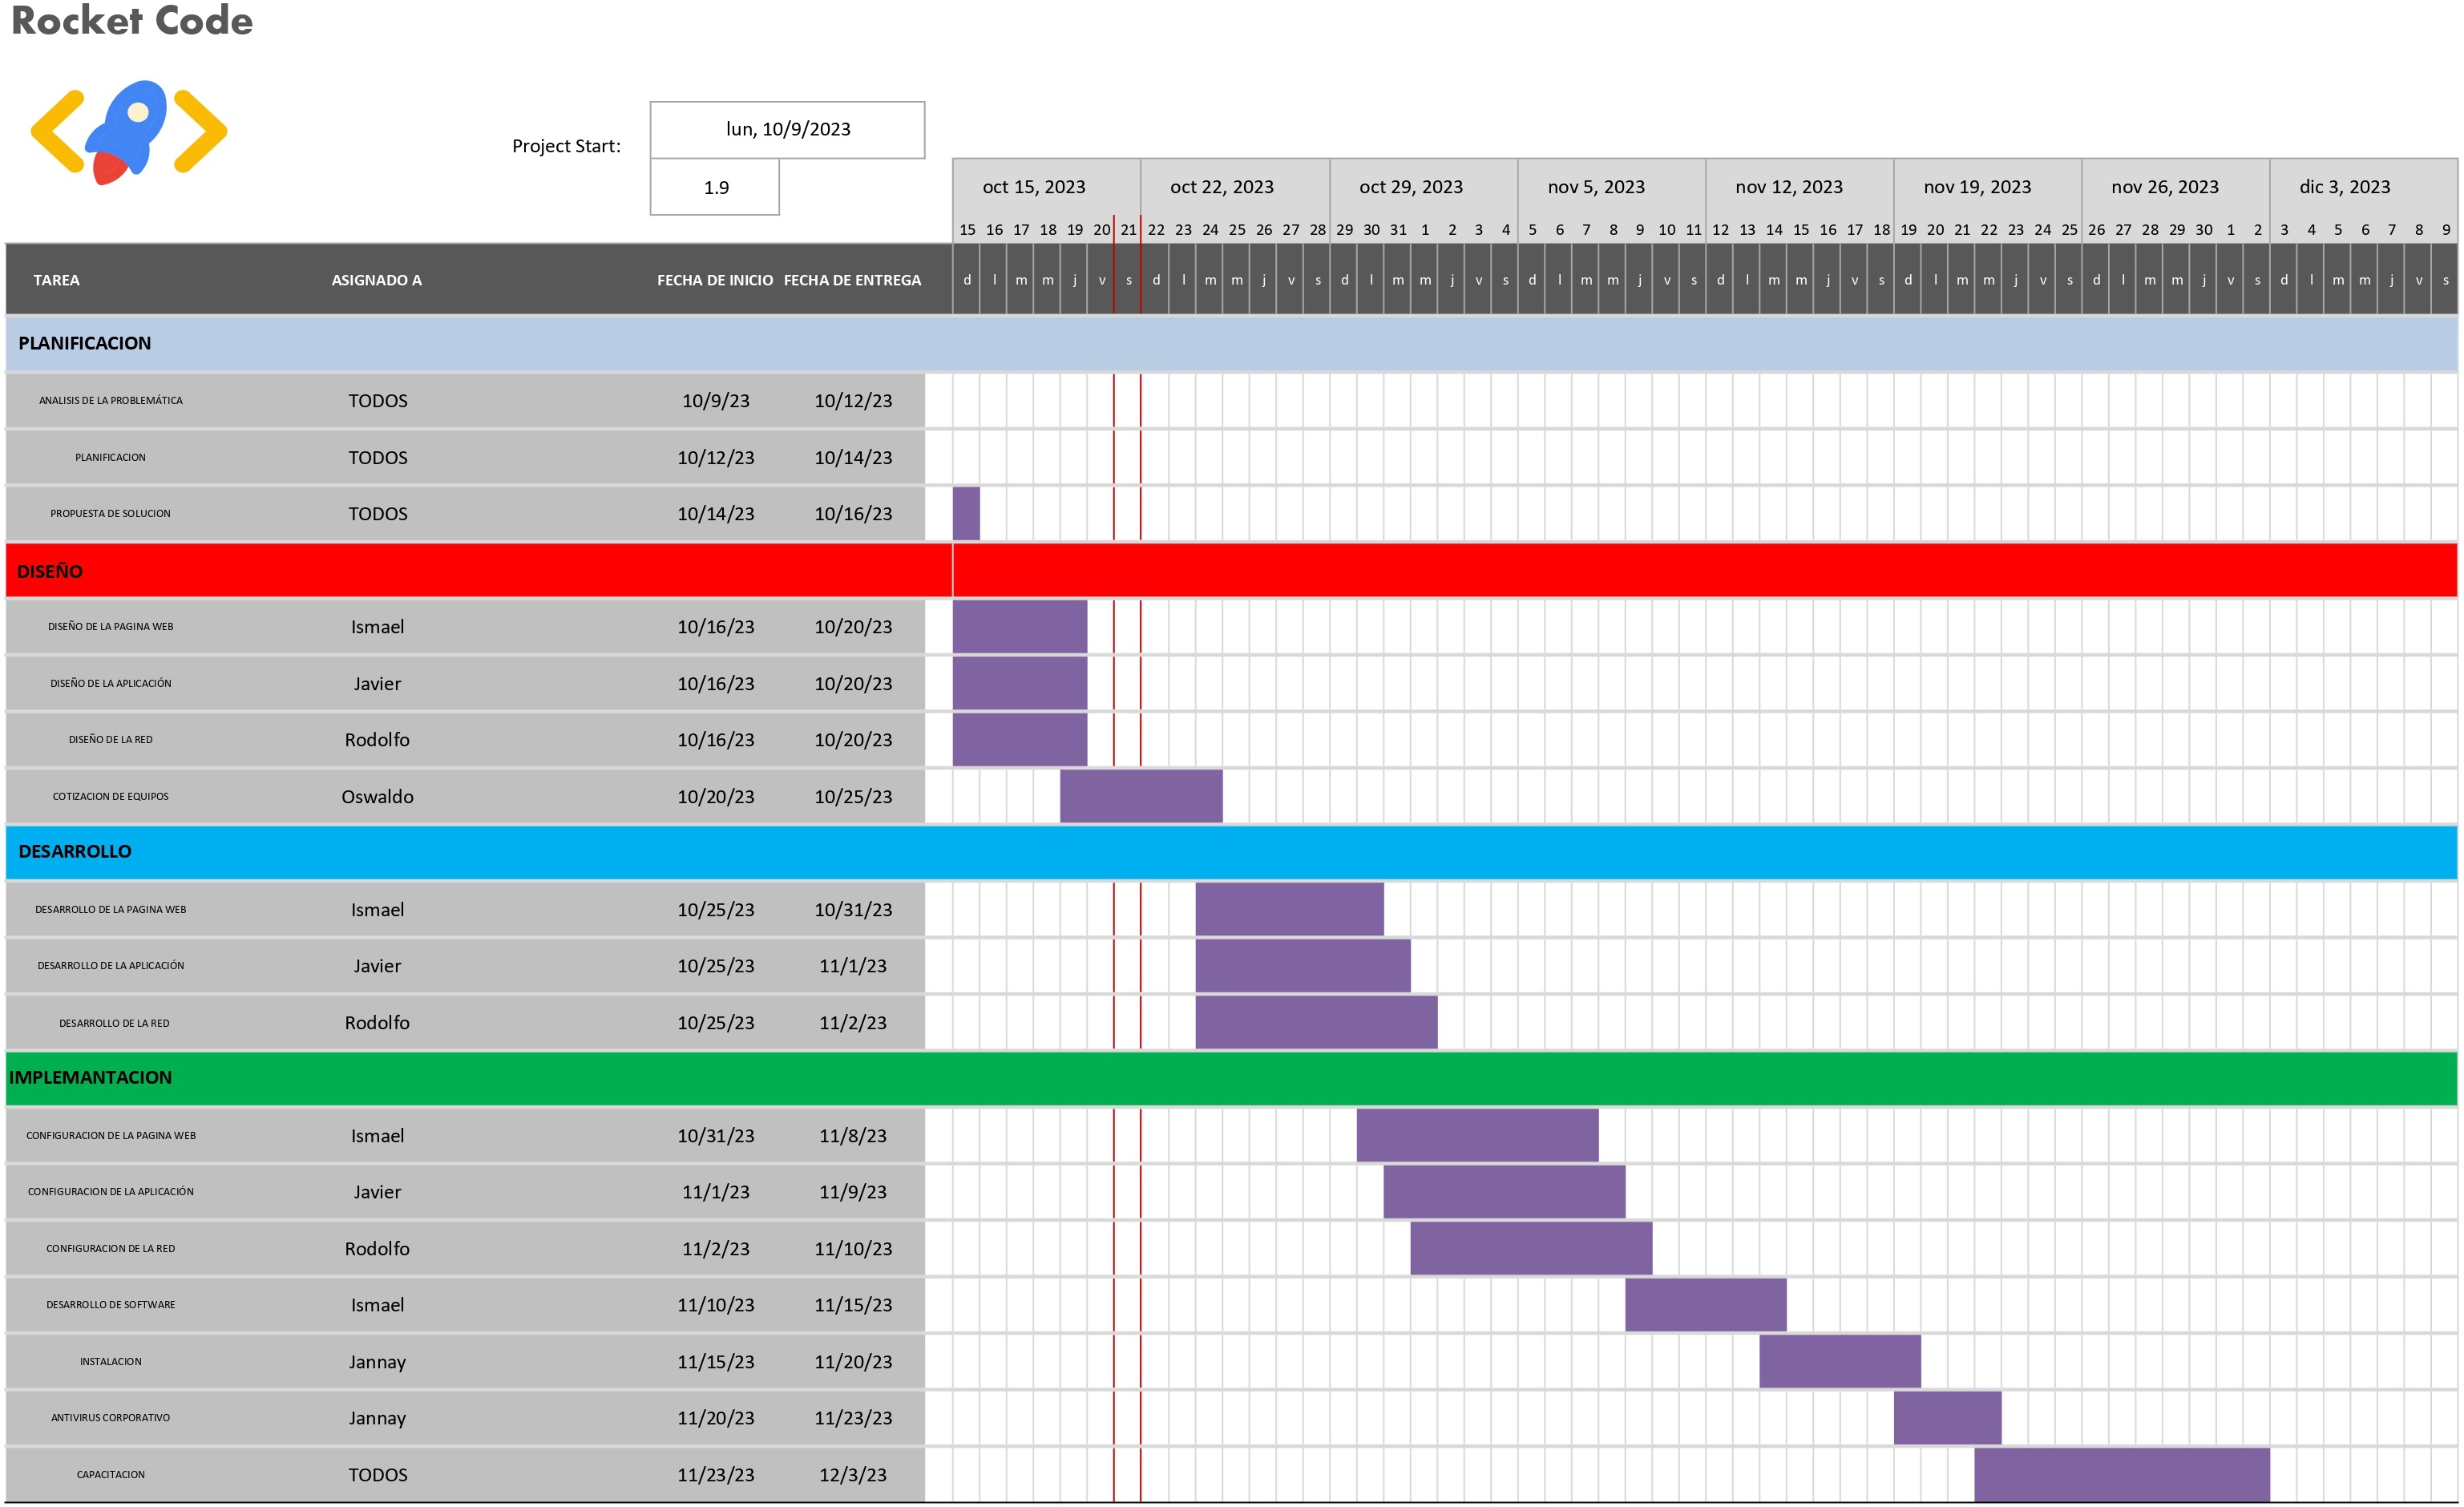Image resolution: width=2464 pixels, height=1507 pixels.
Task: Click the oct 22, 2023 week header
Action: coord(1235,187)
